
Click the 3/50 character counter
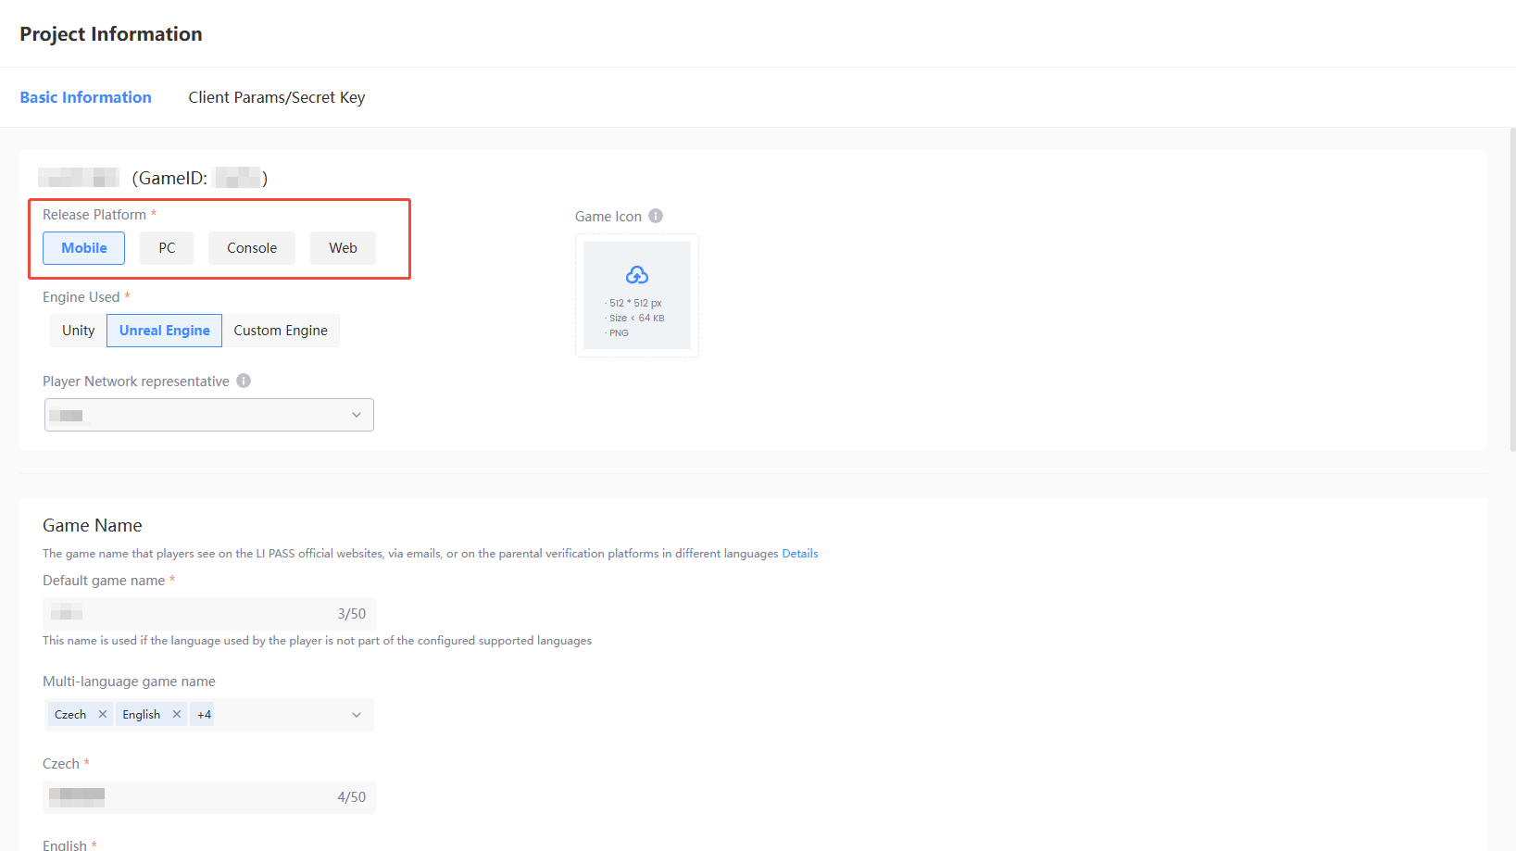352,614
